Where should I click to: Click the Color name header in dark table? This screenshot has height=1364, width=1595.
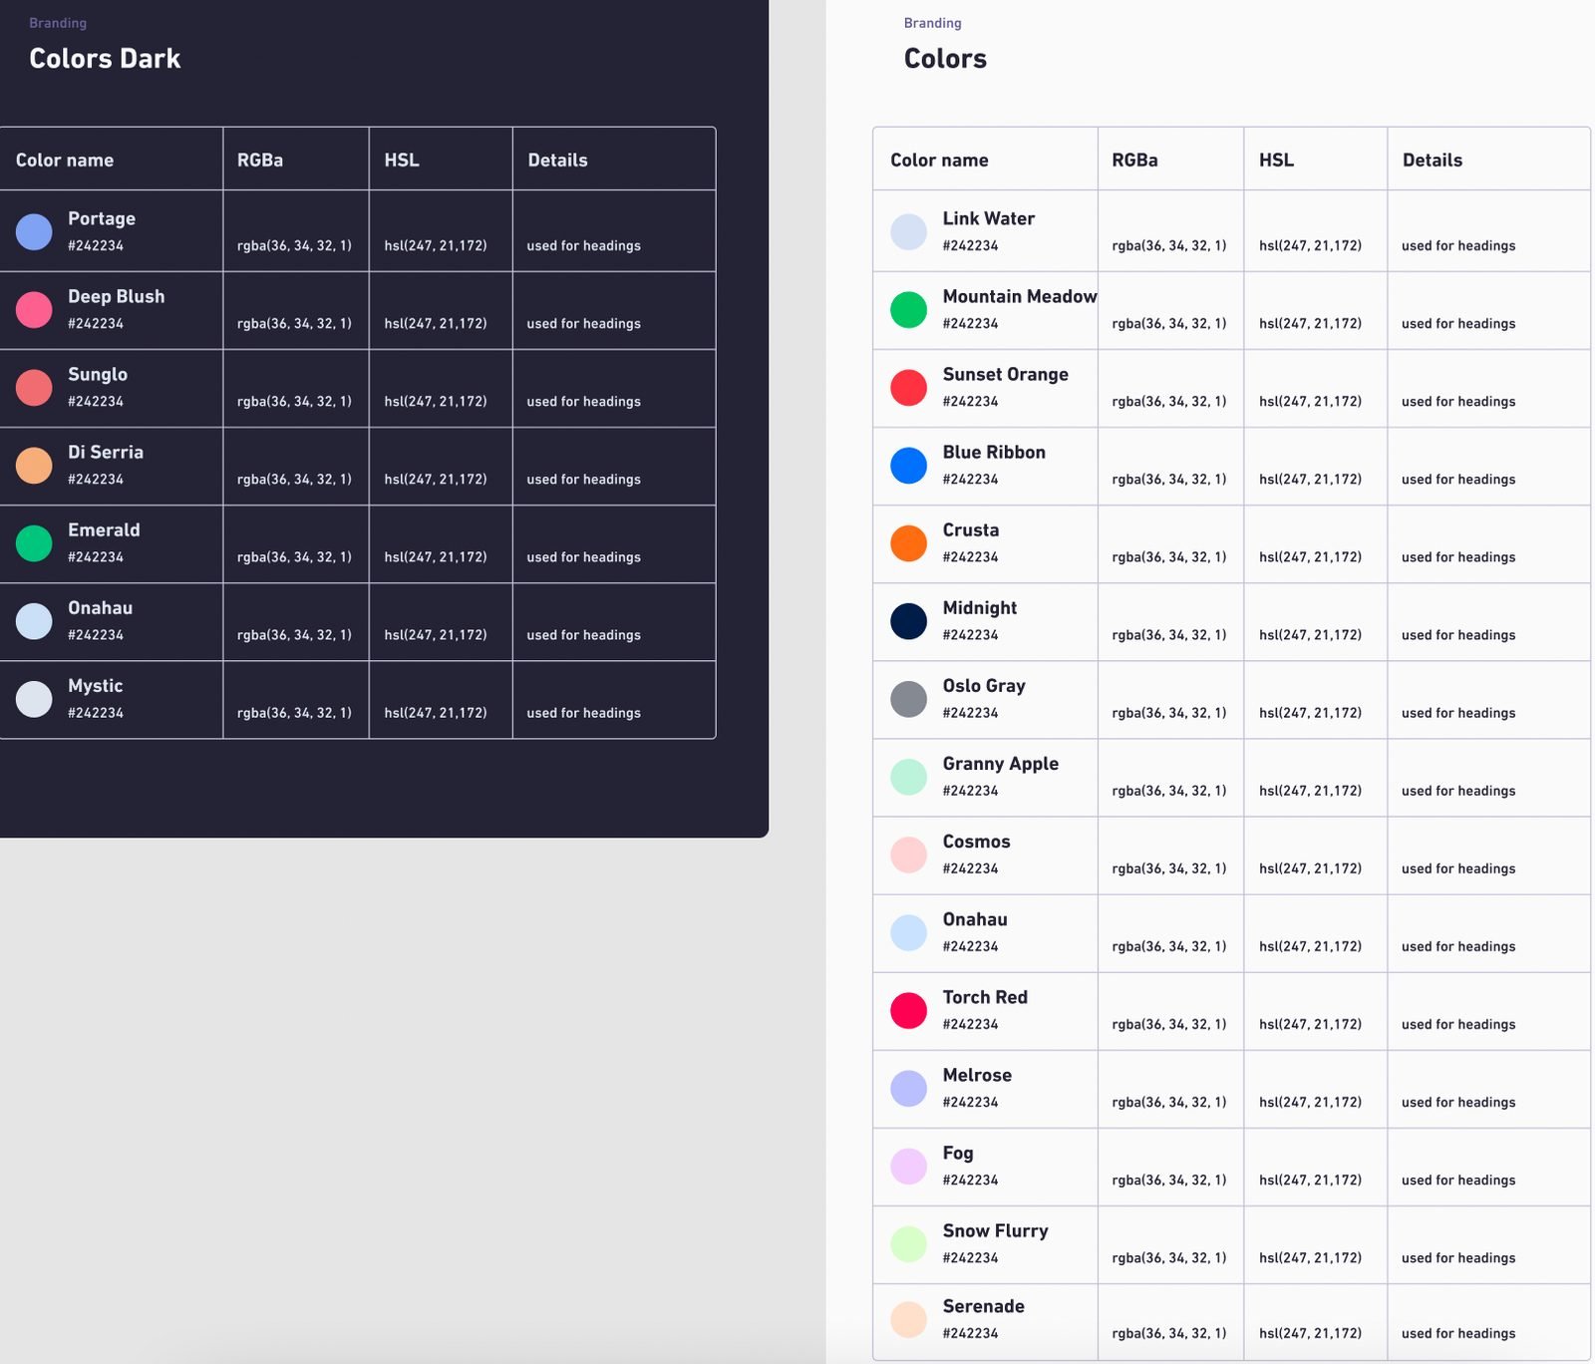tap(65, 161)
